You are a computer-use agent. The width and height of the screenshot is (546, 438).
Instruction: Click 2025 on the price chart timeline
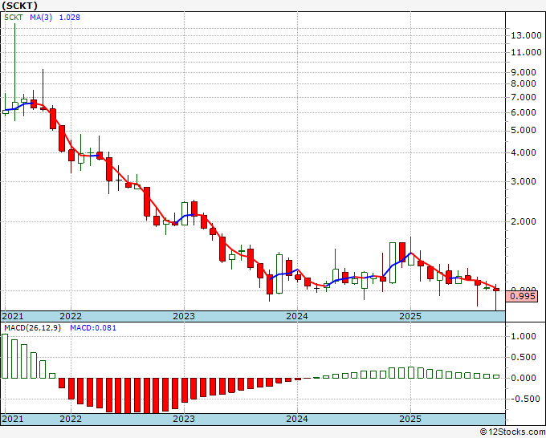410,316
